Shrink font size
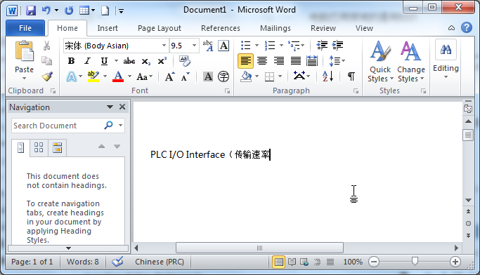This screenshot has width=480, height=275. [186, 76]
